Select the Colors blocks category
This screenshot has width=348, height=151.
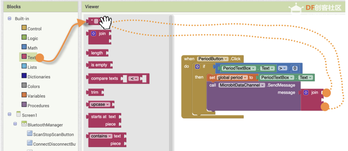(34, 86)
